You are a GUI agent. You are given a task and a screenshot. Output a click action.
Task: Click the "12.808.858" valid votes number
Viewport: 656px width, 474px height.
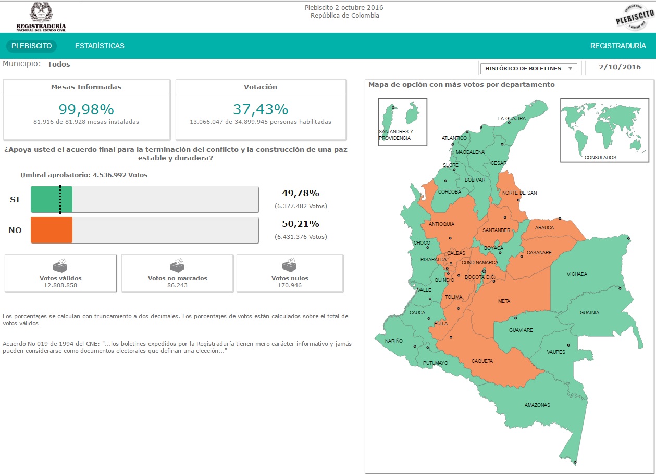point(60,285)
